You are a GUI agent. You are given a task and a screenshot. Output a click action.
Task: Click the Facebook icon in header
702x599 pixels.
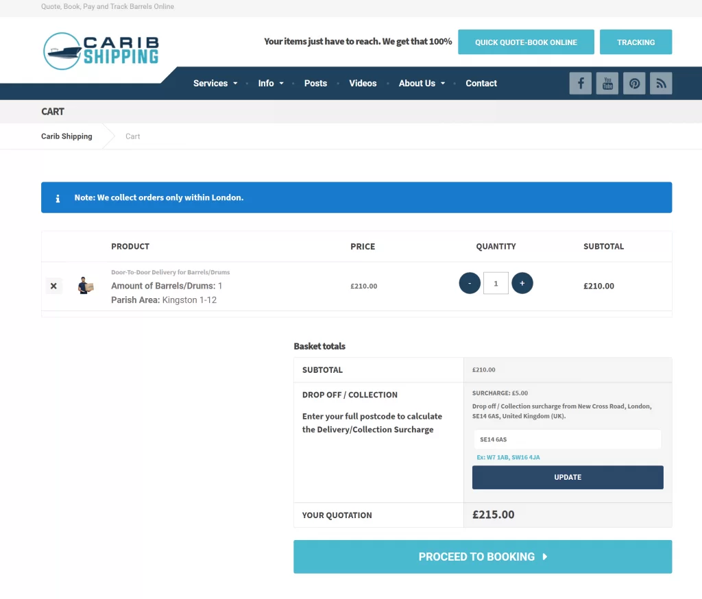pyautogui.click(x=580, y=84)
